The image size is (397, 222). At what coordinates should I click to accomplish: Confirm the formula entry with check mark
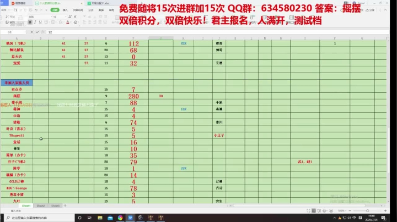37,32
